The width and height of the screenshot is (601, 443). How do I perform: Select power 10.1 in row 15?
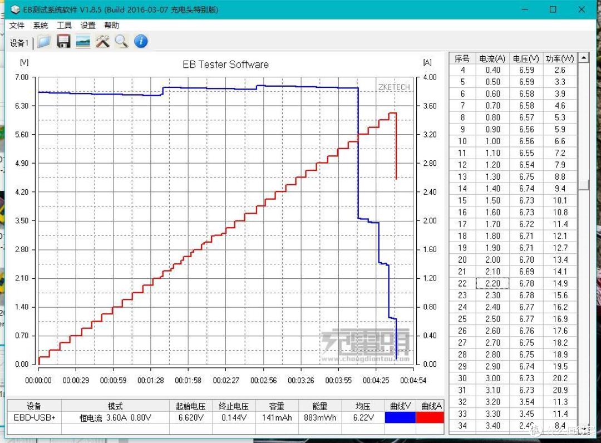pyautogui.click(x=560, y=200)
